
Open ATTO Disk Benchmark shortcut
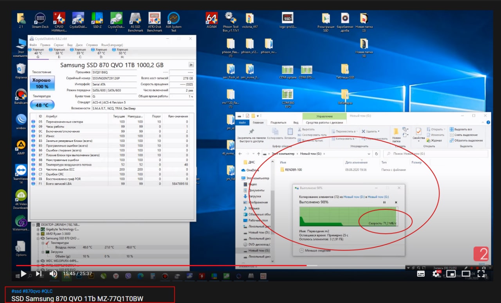click(155, 22)
